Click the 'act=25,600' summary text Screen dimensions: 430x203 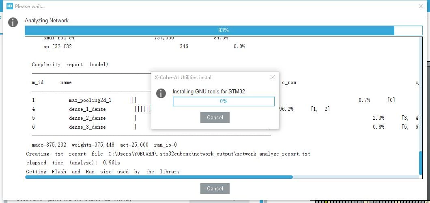[x=134, y=145]
